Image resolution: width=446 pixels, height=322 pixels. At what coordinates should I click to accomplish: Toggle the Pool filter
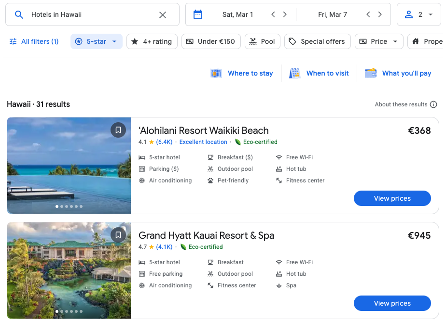262,41
